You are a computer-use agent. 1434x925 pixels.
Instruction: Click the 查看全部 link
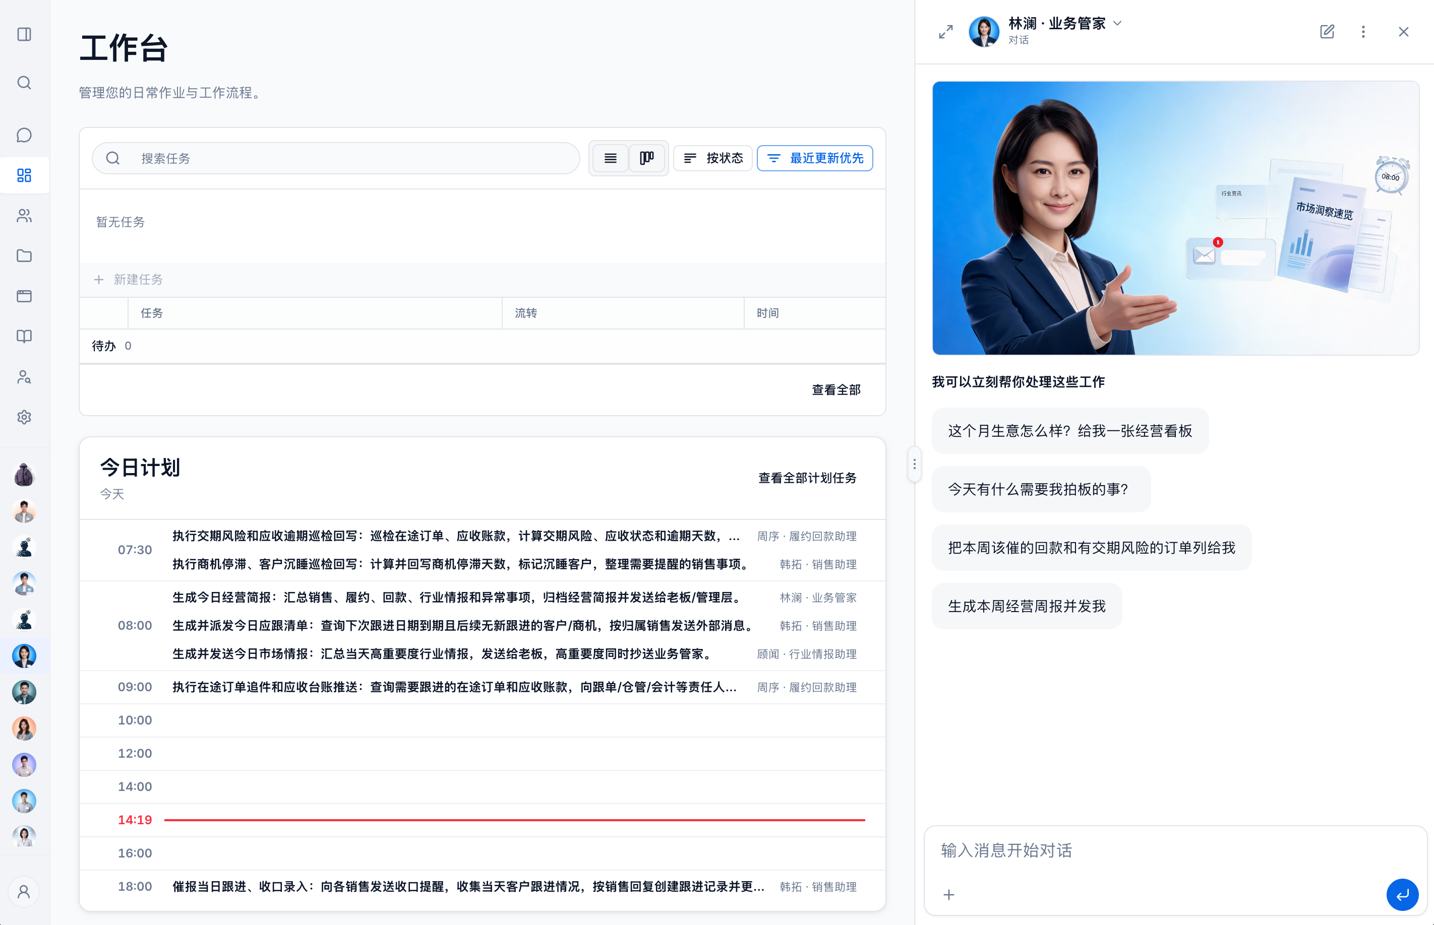tap(836, 390)
